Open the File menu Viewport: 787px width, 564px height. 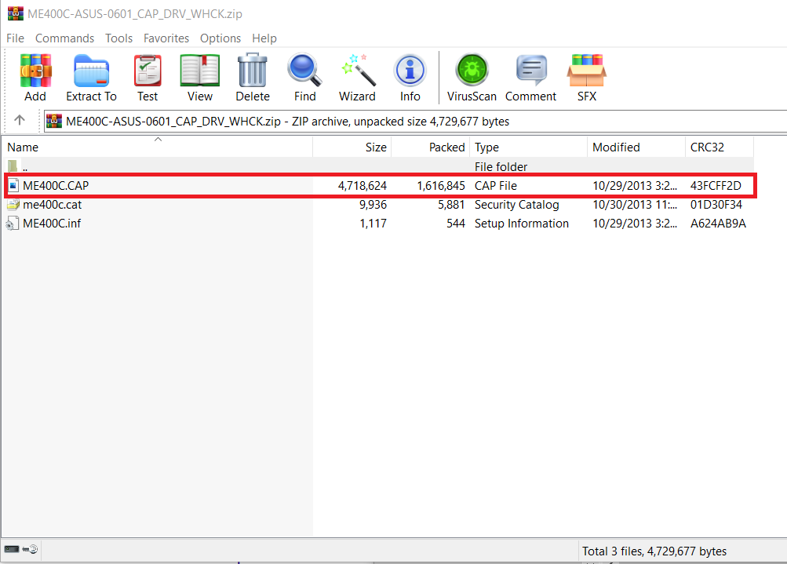click(x=15, y=38)
